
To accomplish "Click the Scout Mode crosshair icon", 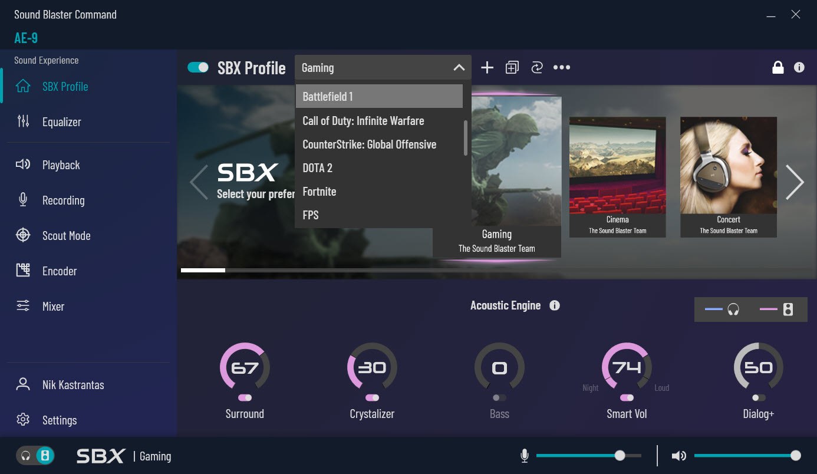I will (23, 235).
